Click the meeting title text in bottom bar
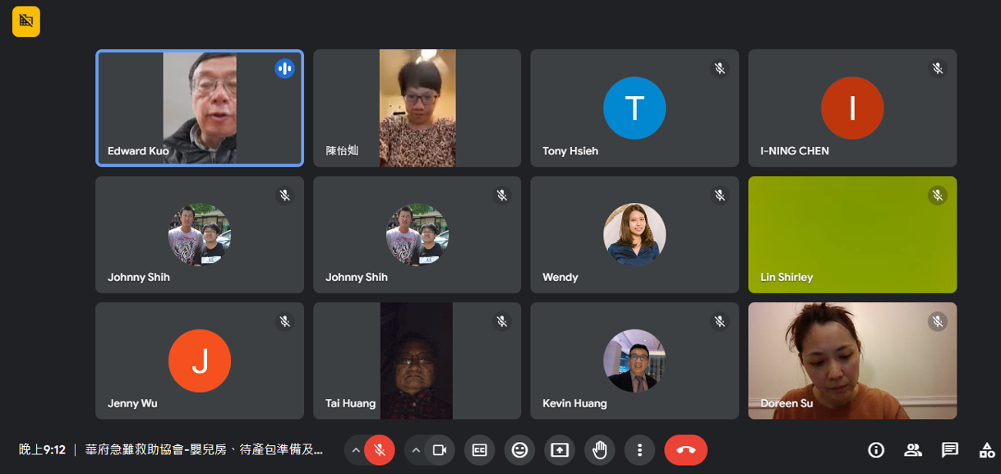 [204, 450]
